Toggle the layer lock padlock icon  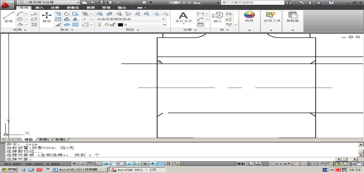click(113, 25)
